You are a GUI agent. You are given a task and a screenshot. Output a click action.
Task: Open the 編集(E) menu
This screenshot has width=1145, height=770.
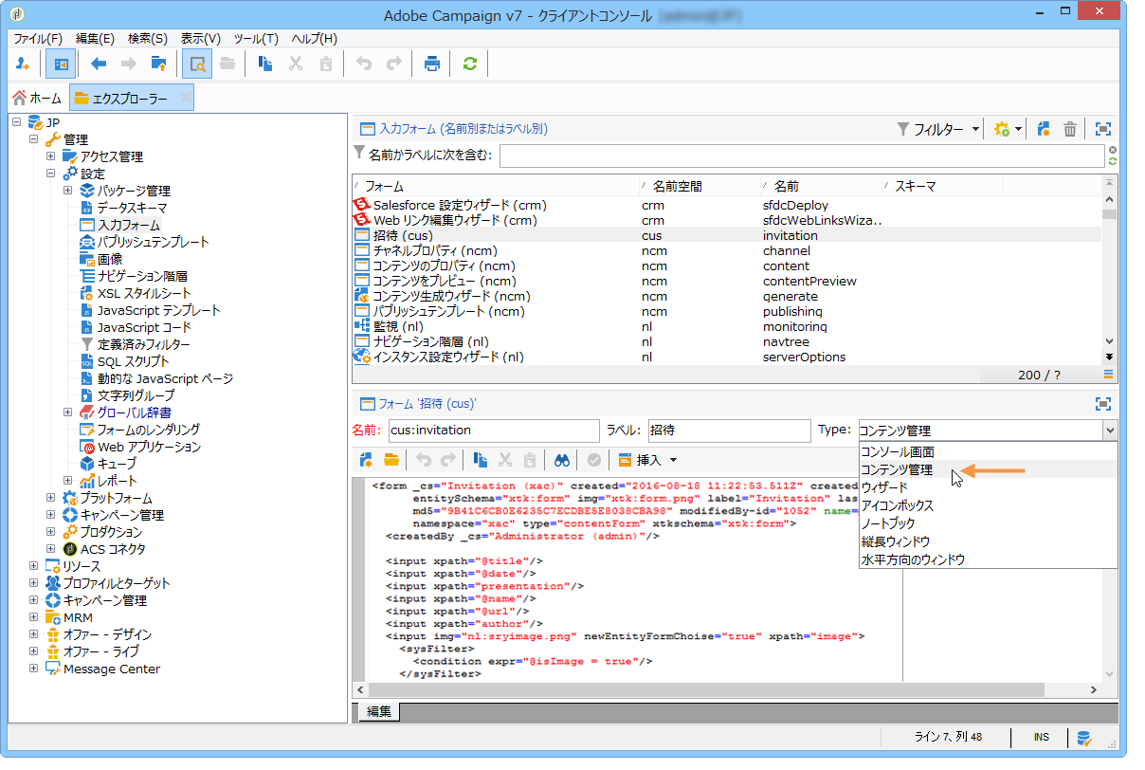[95, 39]
